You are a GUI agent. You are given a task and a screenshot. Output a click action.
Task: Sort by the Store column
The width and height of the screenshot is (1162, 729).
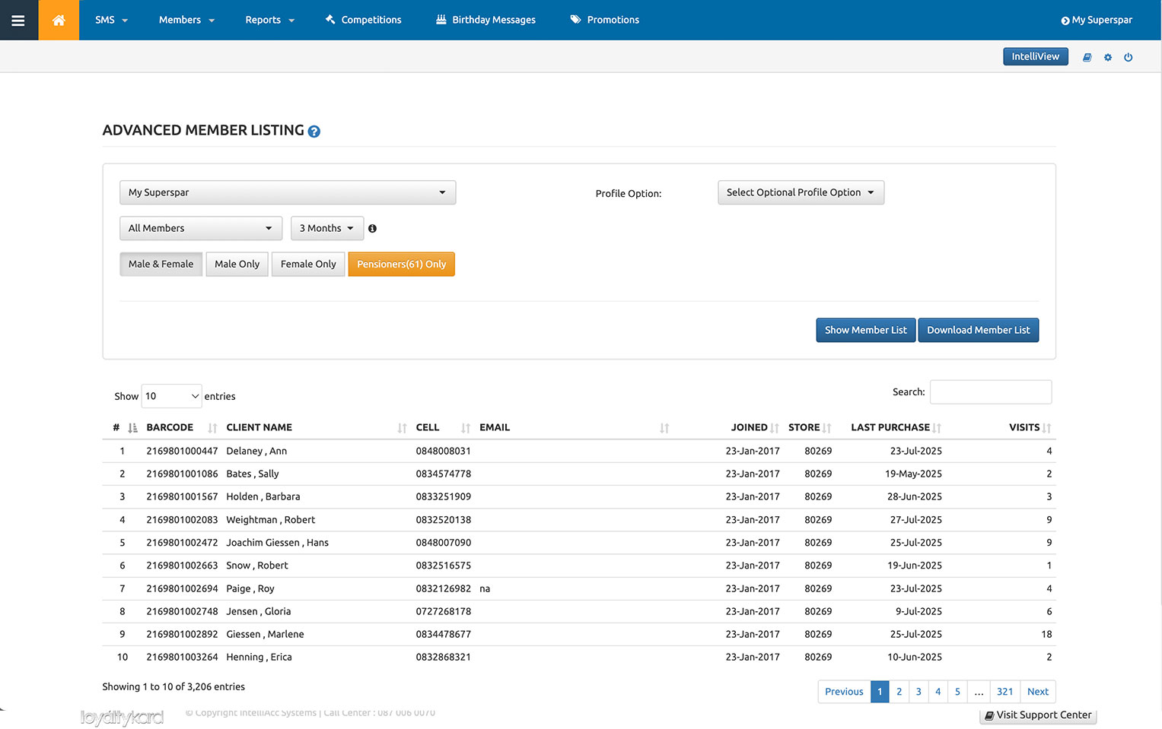click(810, 427)
